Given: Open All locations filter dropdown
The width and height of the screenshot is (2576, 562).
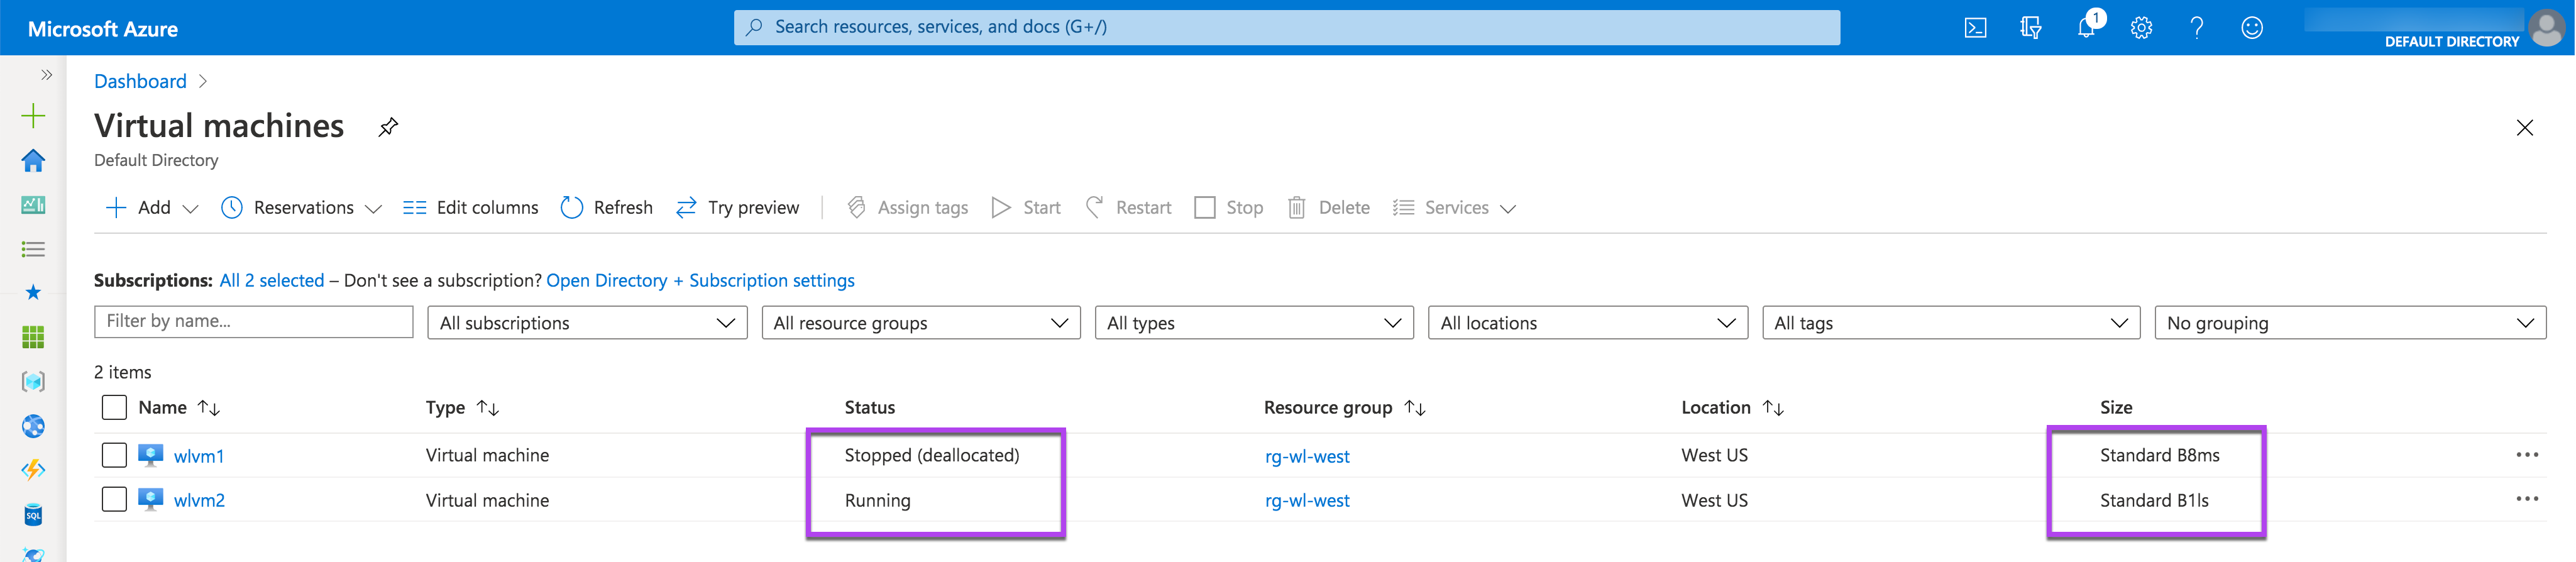Looking at the screenshot, I should click(x=1587, y=323).
